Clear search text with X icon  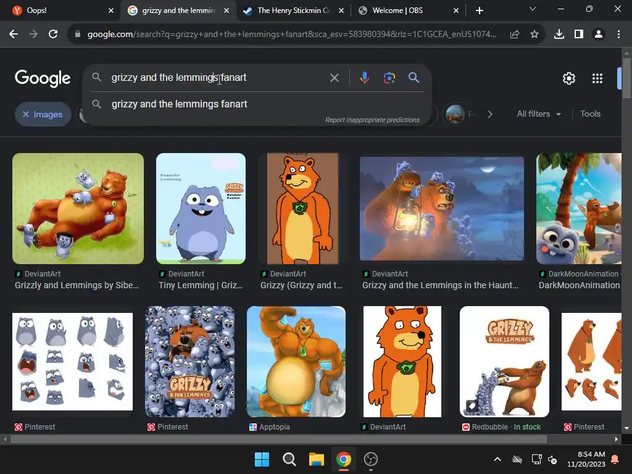(334, 77)
